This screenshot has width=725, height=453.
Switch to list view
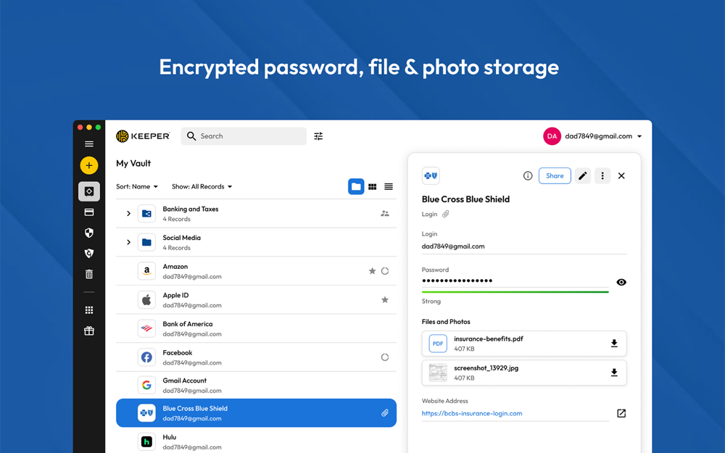click(x=389, y=187)
